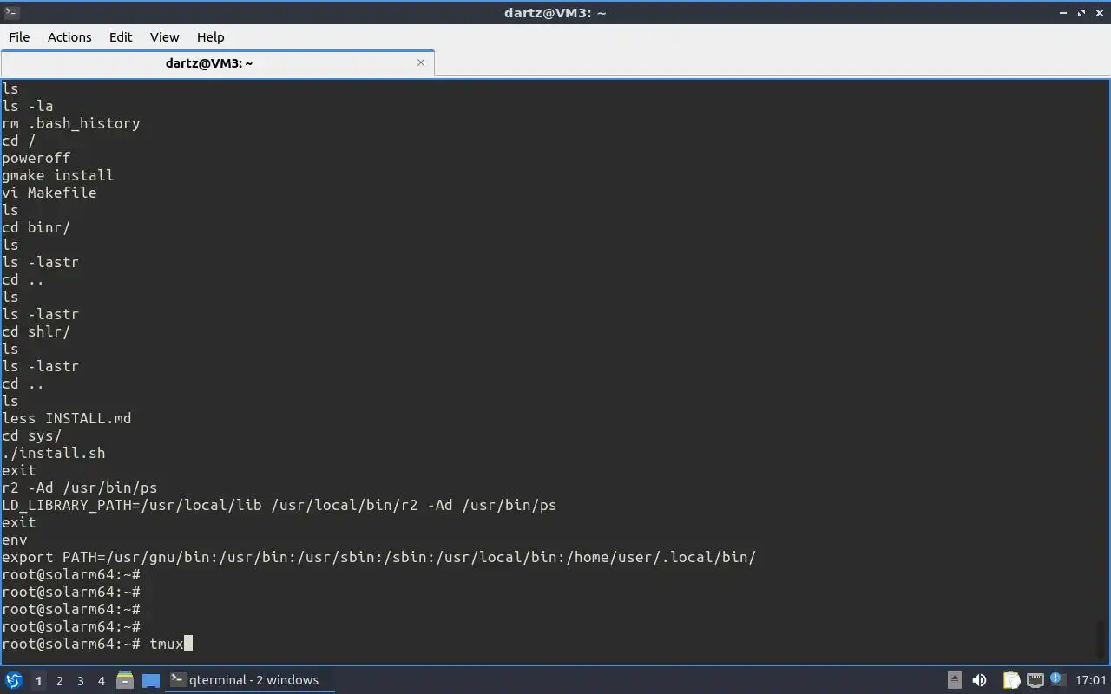
Task: Switch to virtual desktop 4
Action: click(x=101, y=681)
